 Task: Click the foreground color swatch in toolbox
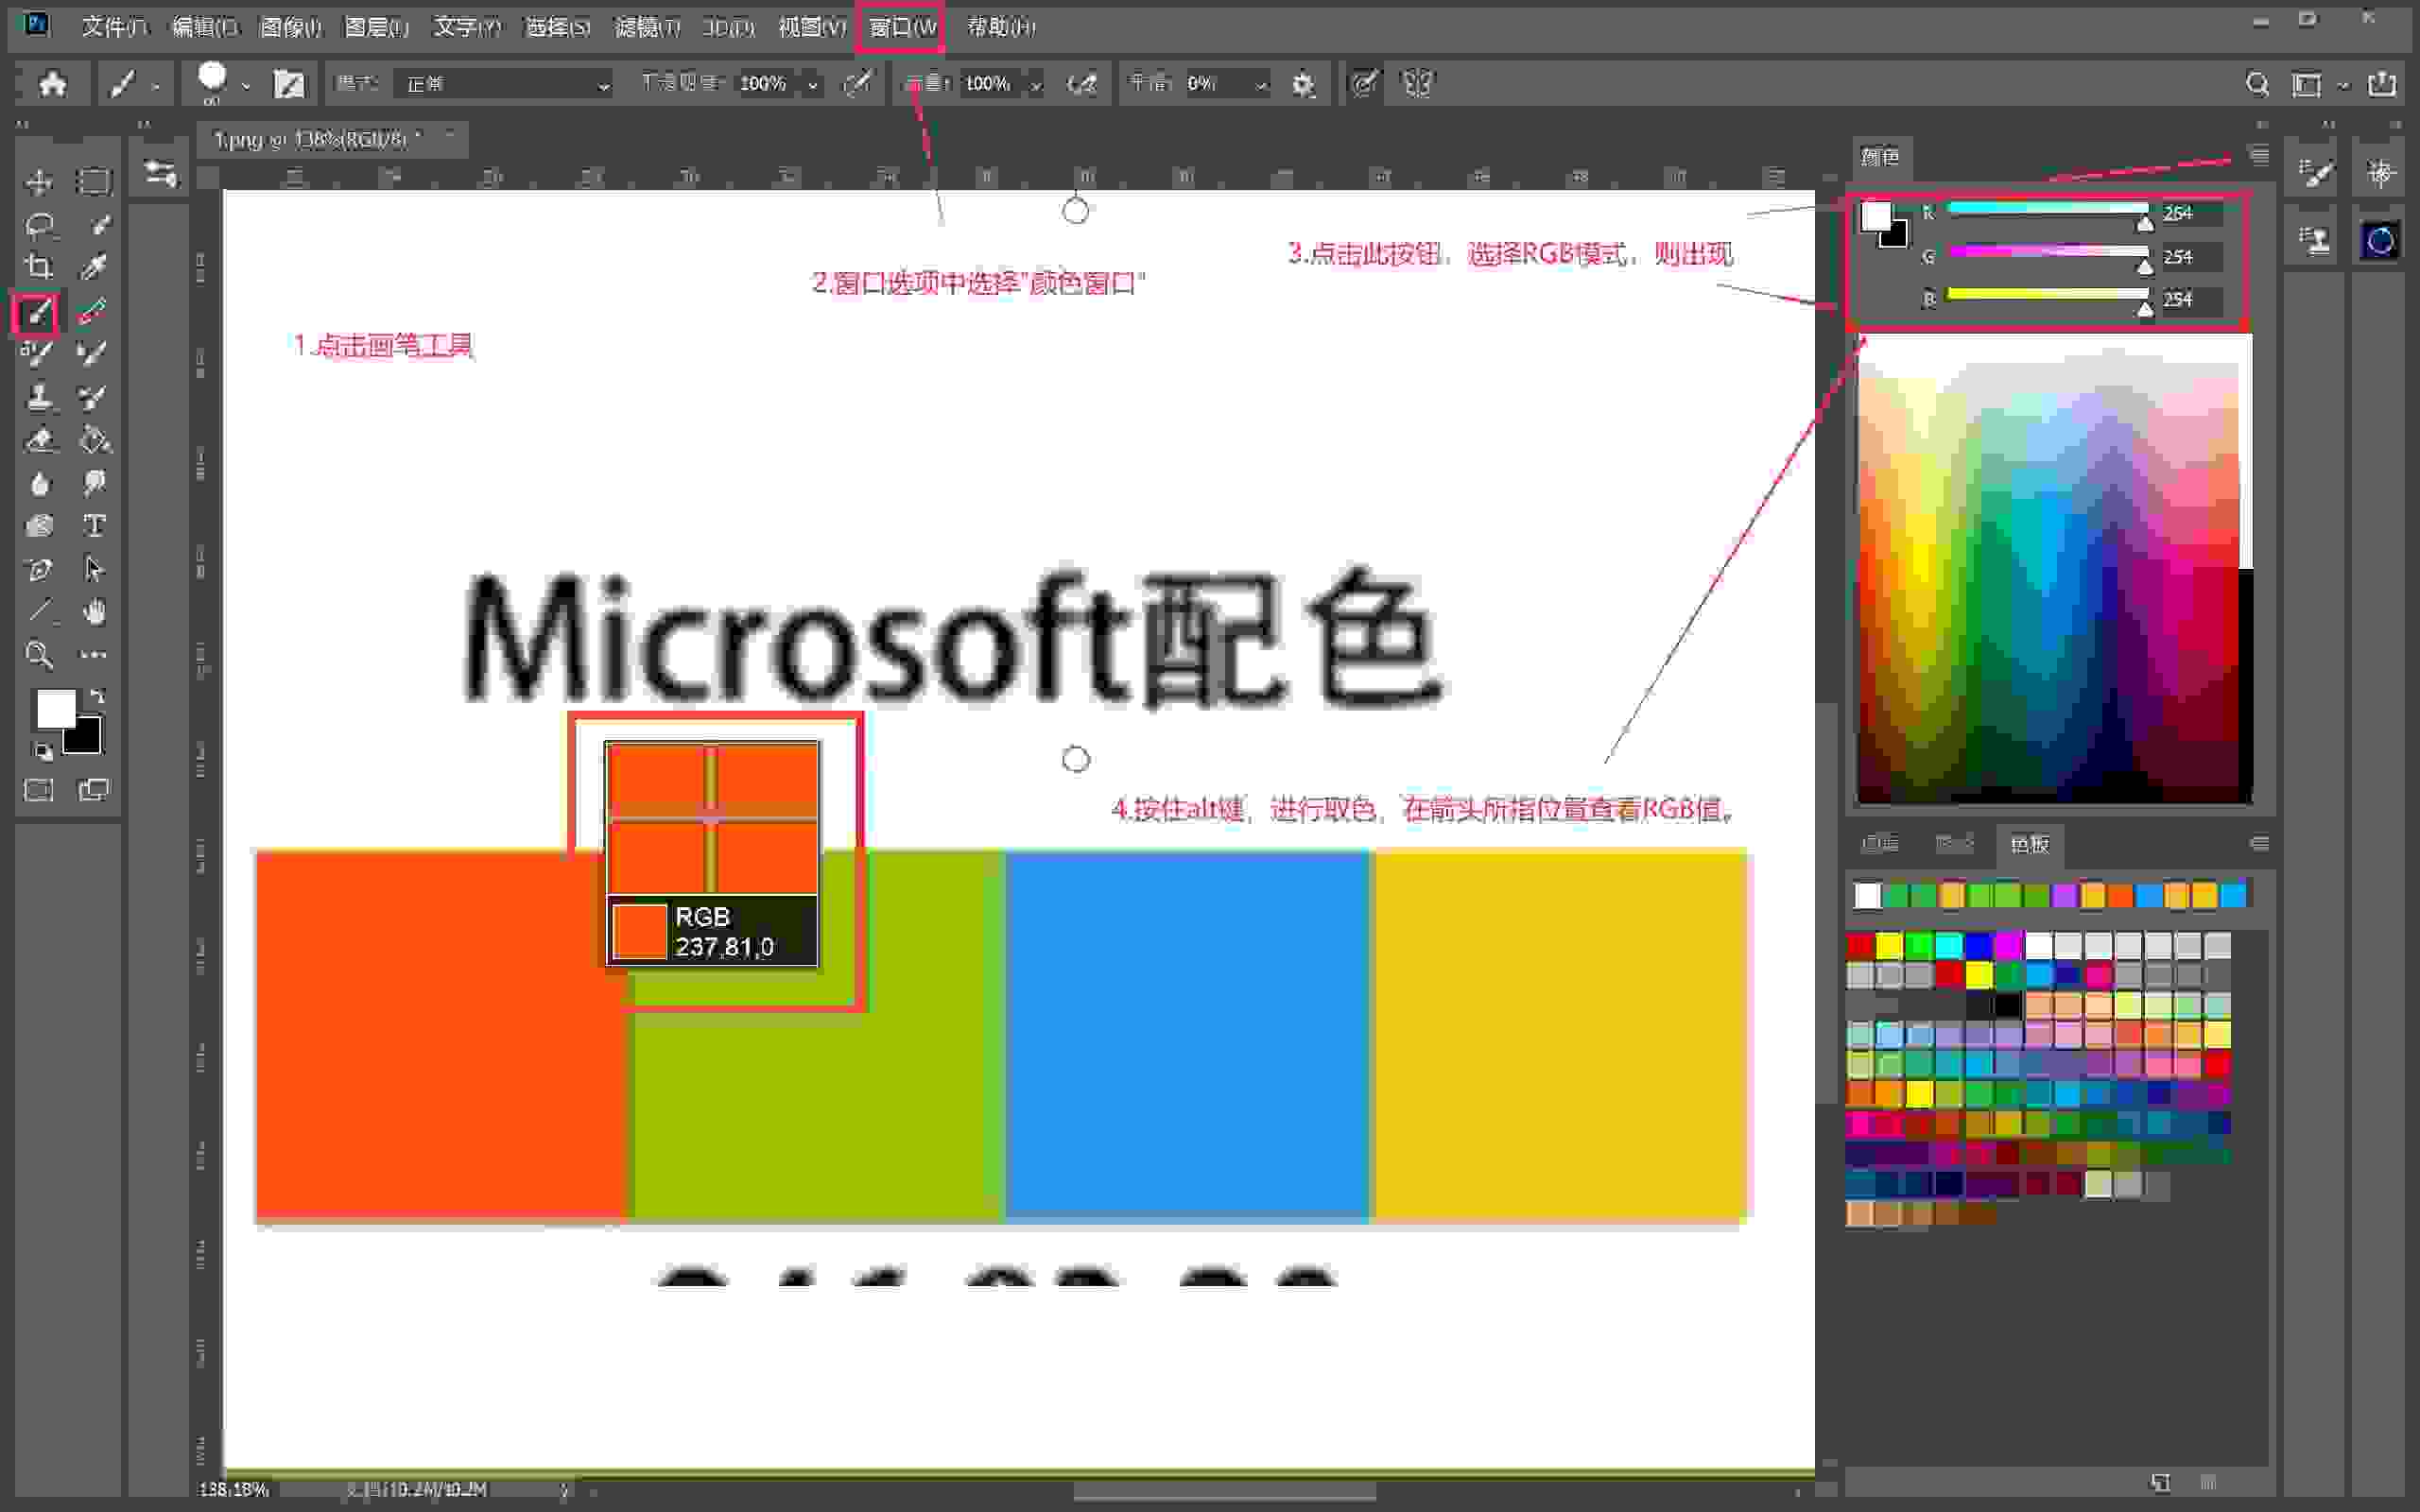(55, 708)
